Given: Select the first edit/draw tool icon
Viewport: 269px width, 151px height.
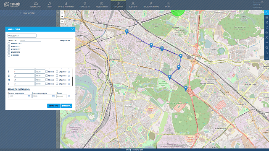Looking at the screenshot, I should [266, 22].
